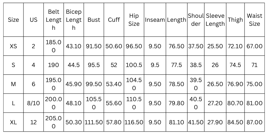268x134 pixels.
Task: Select the Sleeve Length header cell
Action: click(x=215, y=20)
